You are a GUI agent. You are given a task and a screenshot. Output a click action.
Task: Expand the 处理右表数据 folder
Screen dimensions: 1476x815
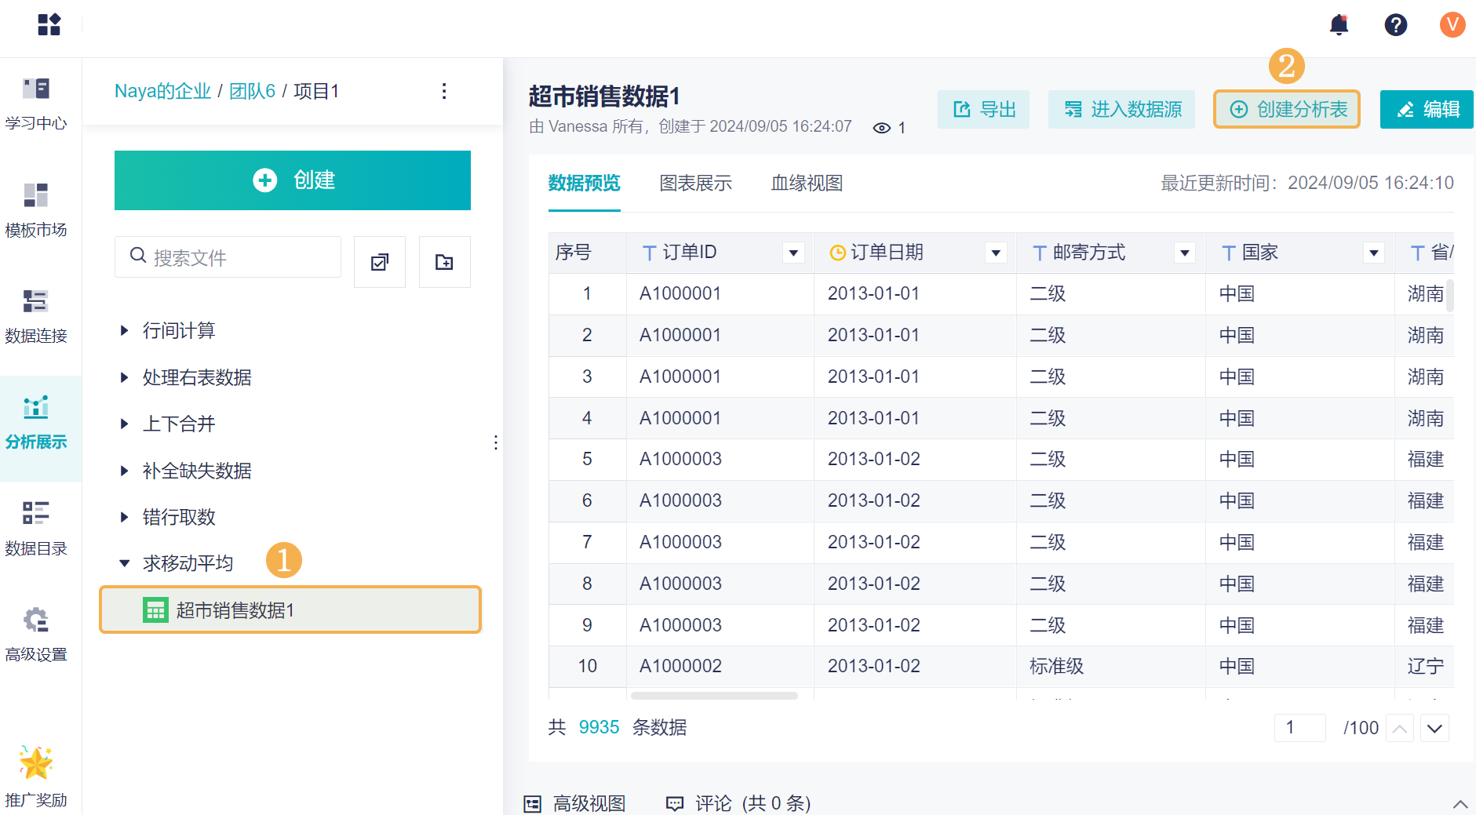pos(124,377)
